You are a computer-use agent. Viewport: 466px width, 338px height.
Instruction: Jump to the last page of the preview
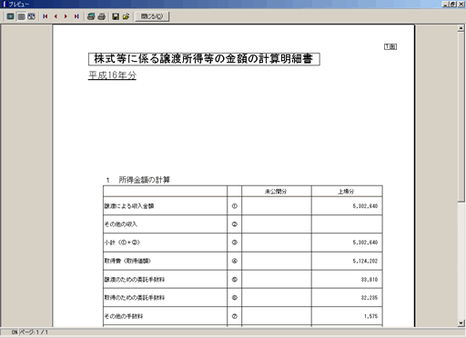point(76,16)
